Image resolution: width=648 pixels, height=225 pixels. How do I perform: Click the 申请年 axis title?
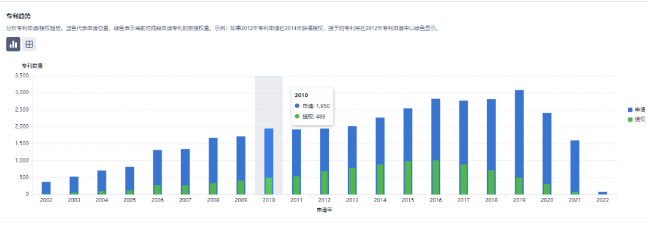point(325,210)
